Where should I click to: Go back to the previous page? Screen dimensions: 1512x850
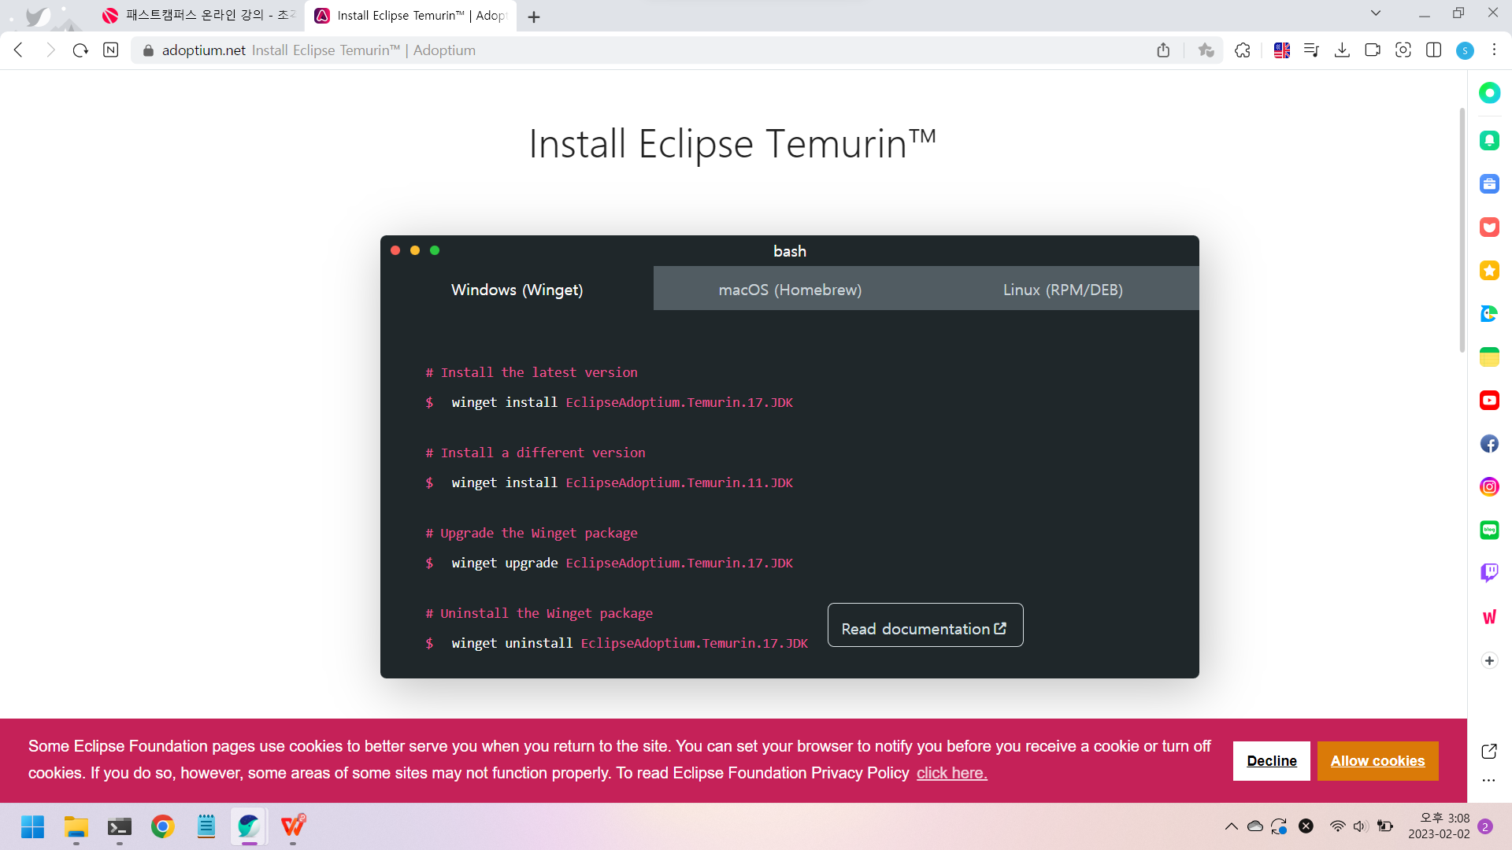point(19,50)
